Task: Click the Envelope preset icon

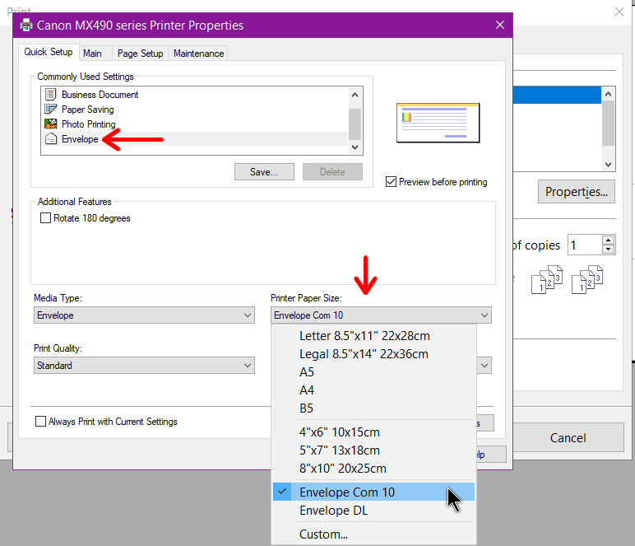Action: (50, 139)
